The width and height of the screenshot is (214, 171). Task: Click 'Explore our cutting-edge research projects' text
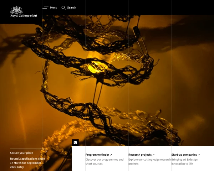[149, 162]
